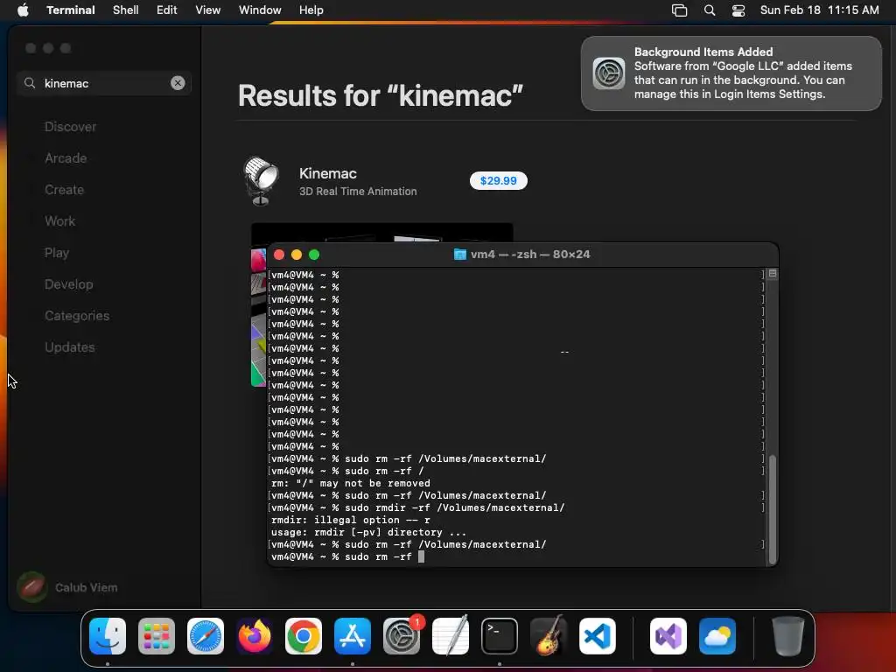Show the date and time panel
The height and width of the screenshot is (672, 896).
[x=819, y=10]
